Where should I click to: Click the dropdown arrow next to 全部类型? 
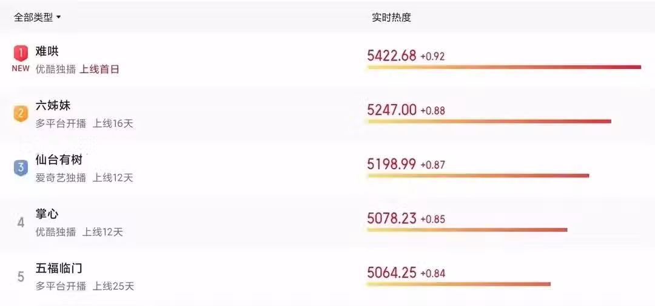click(x=58, y=18)
